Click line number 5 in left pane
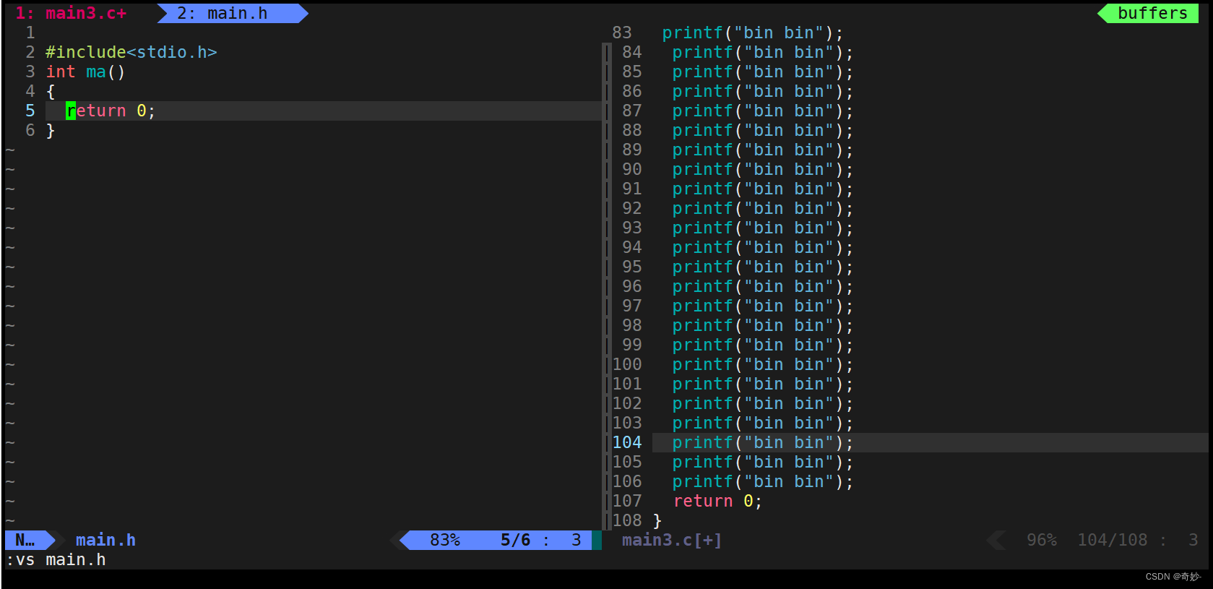This screenshot has width=1213, height=589. (30, 111)
